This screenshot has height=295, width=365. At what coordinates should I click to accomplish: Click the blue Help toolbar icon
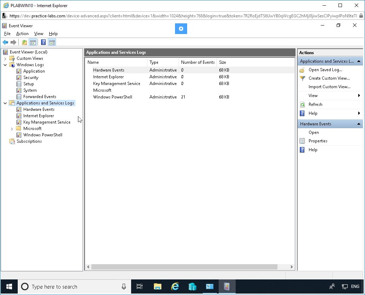click(x=43, y=42)
